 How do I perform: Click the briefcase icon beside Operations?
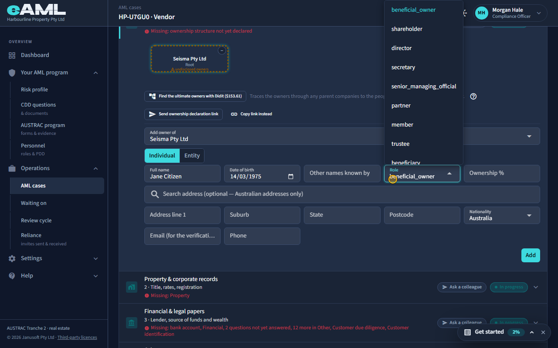pyautogui.click(x=12, y=168)
